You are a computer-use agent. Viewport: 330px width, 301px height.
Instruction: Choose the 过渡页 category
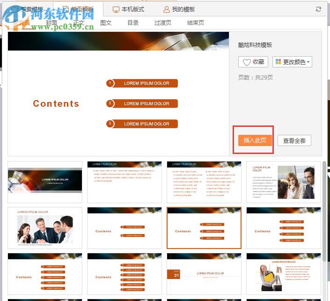(163, 22)
